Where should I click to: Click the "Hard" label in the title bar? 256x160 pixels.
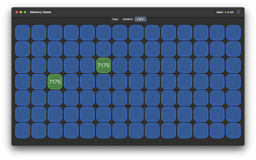(x=220, y=12)
